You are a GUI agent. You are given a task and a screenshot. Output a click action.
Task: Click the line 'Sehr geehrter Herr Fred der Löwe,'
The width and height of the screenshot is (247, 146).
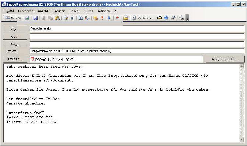tap(44, 67)
